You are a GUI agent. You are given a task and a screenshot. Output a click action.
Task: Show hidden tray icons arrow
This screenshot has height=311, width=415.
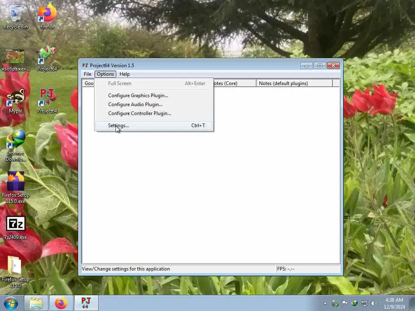(x=325, y=303)
